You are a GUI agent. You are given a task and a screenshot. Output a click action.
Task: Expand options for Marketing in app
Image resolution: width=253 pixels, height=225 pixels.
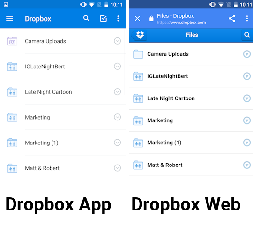[x=117, y=117]
